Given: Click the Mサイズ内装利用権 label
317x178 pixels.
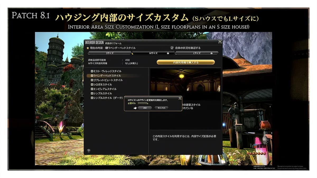Looking at the screenshot, I should [x=97, y=63].
